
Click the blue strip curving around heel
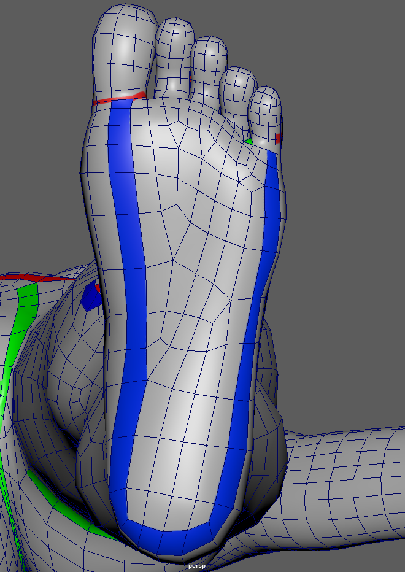tap(178, 539)
